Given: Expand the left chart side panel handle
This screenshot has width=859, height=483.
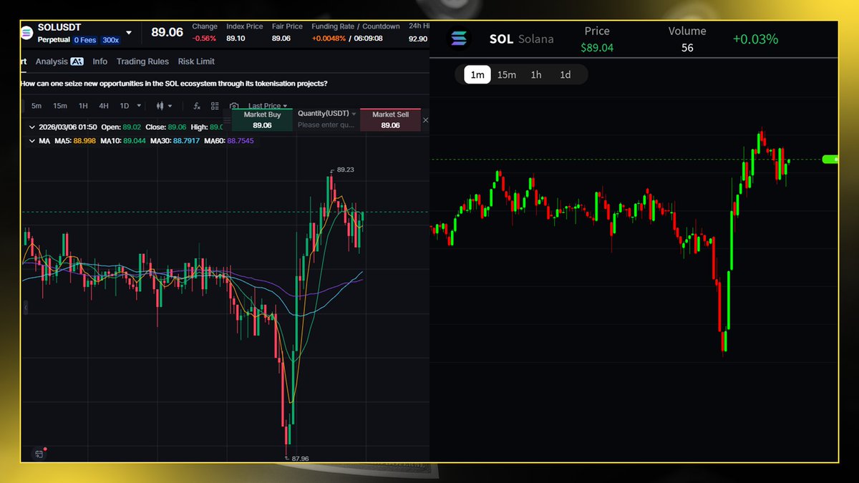Looking at the screenshot, I should point(26,308).
